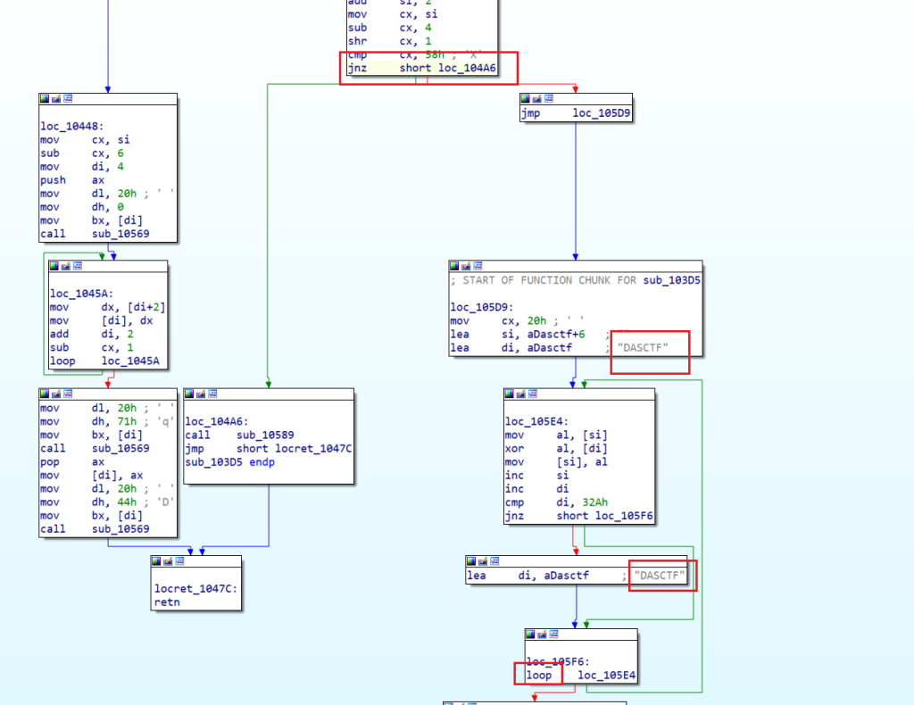Open color picker on loc_104A6 node
914x705 pixels.
pos(190,394)
